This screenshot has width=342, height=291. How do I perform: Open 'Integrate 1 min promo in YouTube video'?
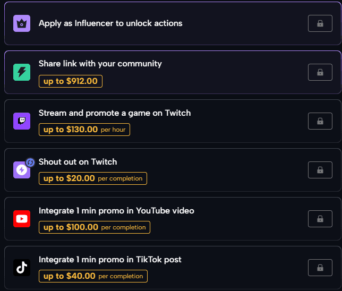click(x=116, y=211)
